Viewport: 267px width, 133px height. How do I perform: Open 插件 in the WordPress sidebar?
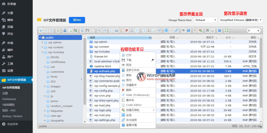point(16,50)
